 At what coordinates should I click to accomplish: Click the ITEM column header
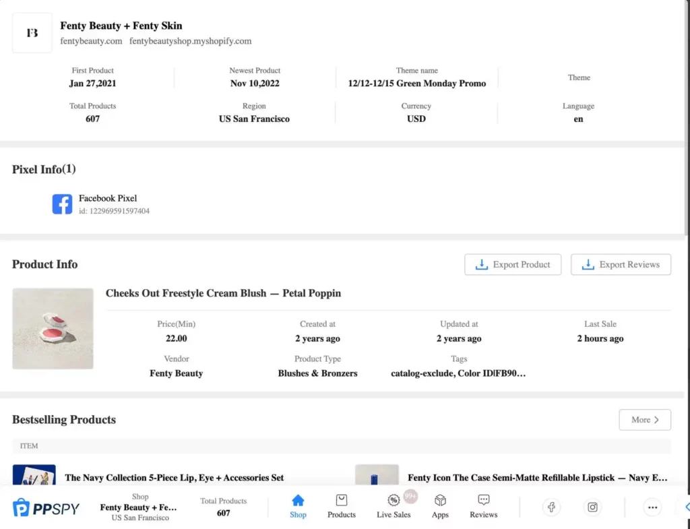click(x=29, y=446)
